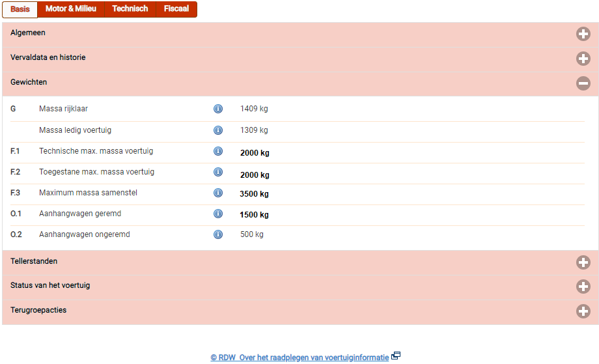The image size is (599, 364).
Task: Expand the Terugroepacties section plus button
Action: (x=583, y=311)
